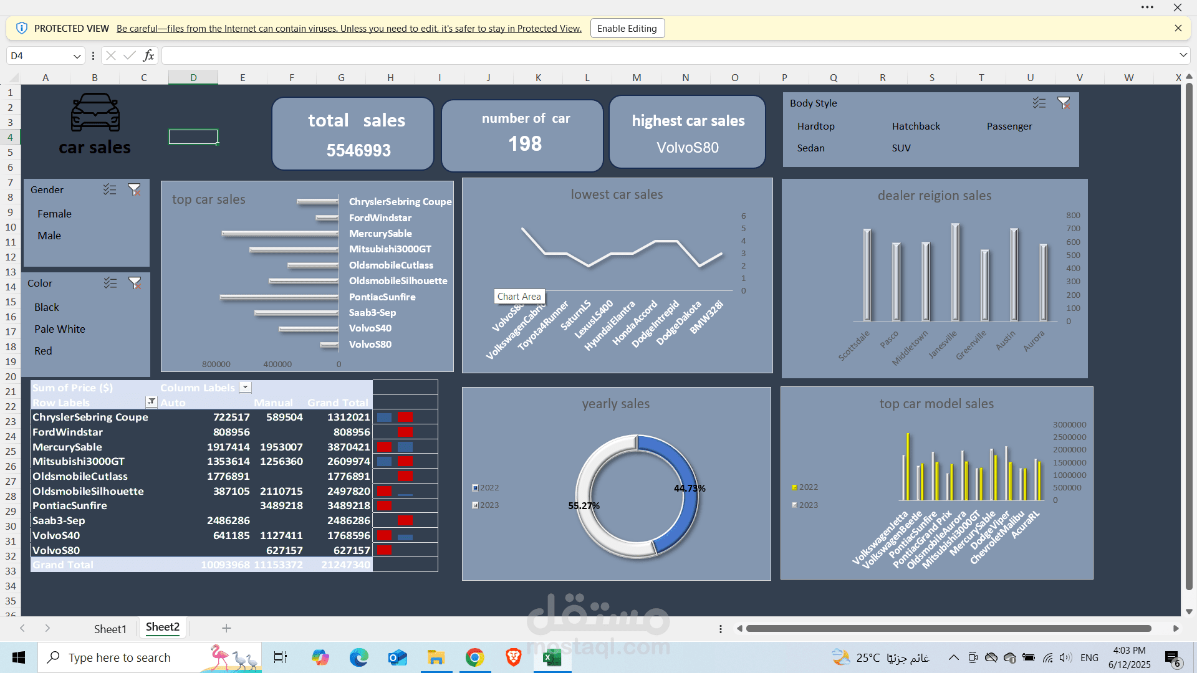Add a new sheet with the plus button
The image size is (1197, 673).
tap(226, 628)
